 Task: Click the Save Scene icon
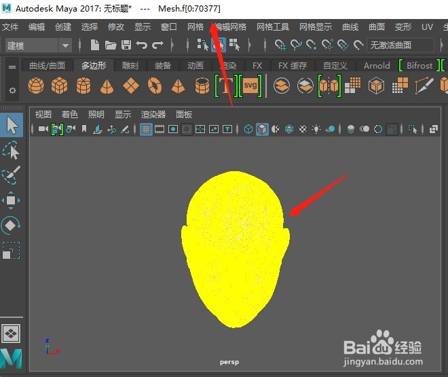coord(126,45)
